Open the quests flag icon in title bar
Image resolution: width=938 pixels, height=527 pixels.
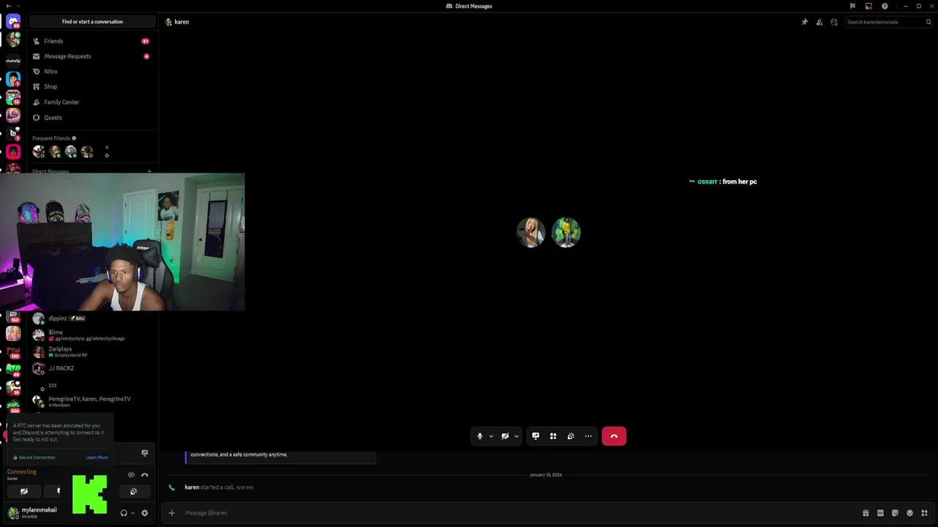click(852, 6)
